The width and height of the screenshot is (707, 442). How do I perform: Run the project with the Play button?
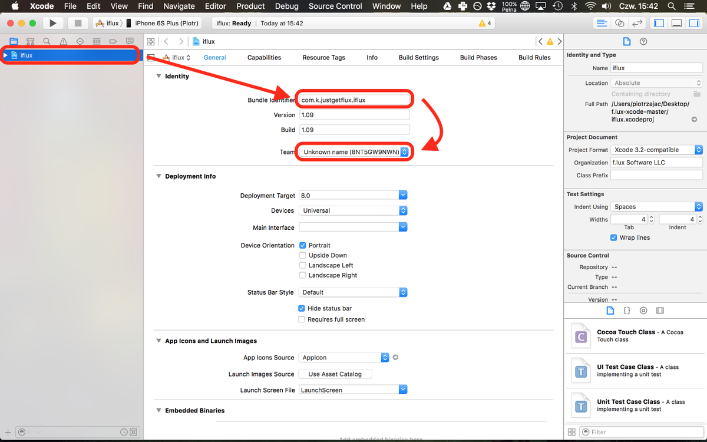pos(53,23)
